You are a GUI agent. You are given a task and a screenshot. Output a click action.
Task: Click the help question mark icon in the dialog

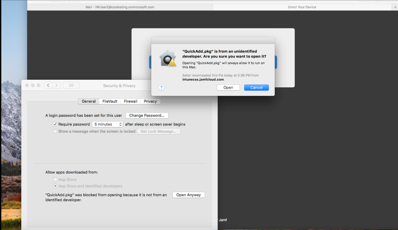(x=161, y=88)
